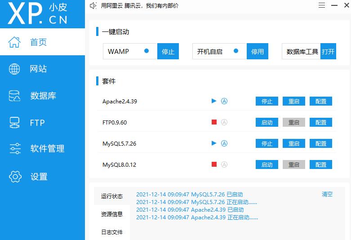This screenshot has width=351, height=240.
Task: Select the 运行状态 tab
Action: coord(112,196)
